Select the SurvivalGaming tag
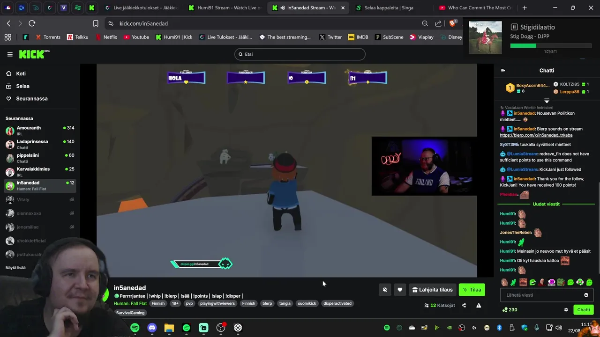The height and width of the screenshot is (337, 600). pos(130,313)
